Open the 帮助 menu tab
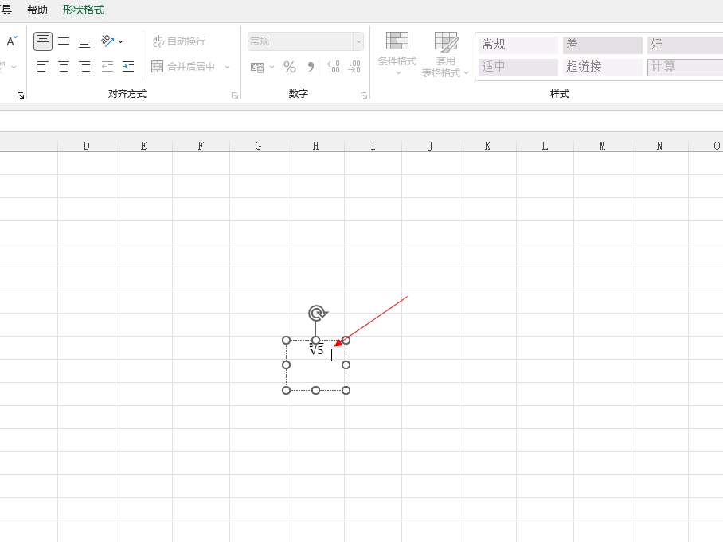Screen dimensions: 723x542 pos(37,10)
